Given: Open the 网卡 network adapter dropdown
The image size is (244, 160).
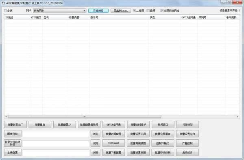Looking at the screenshot, I should (60, 11).
